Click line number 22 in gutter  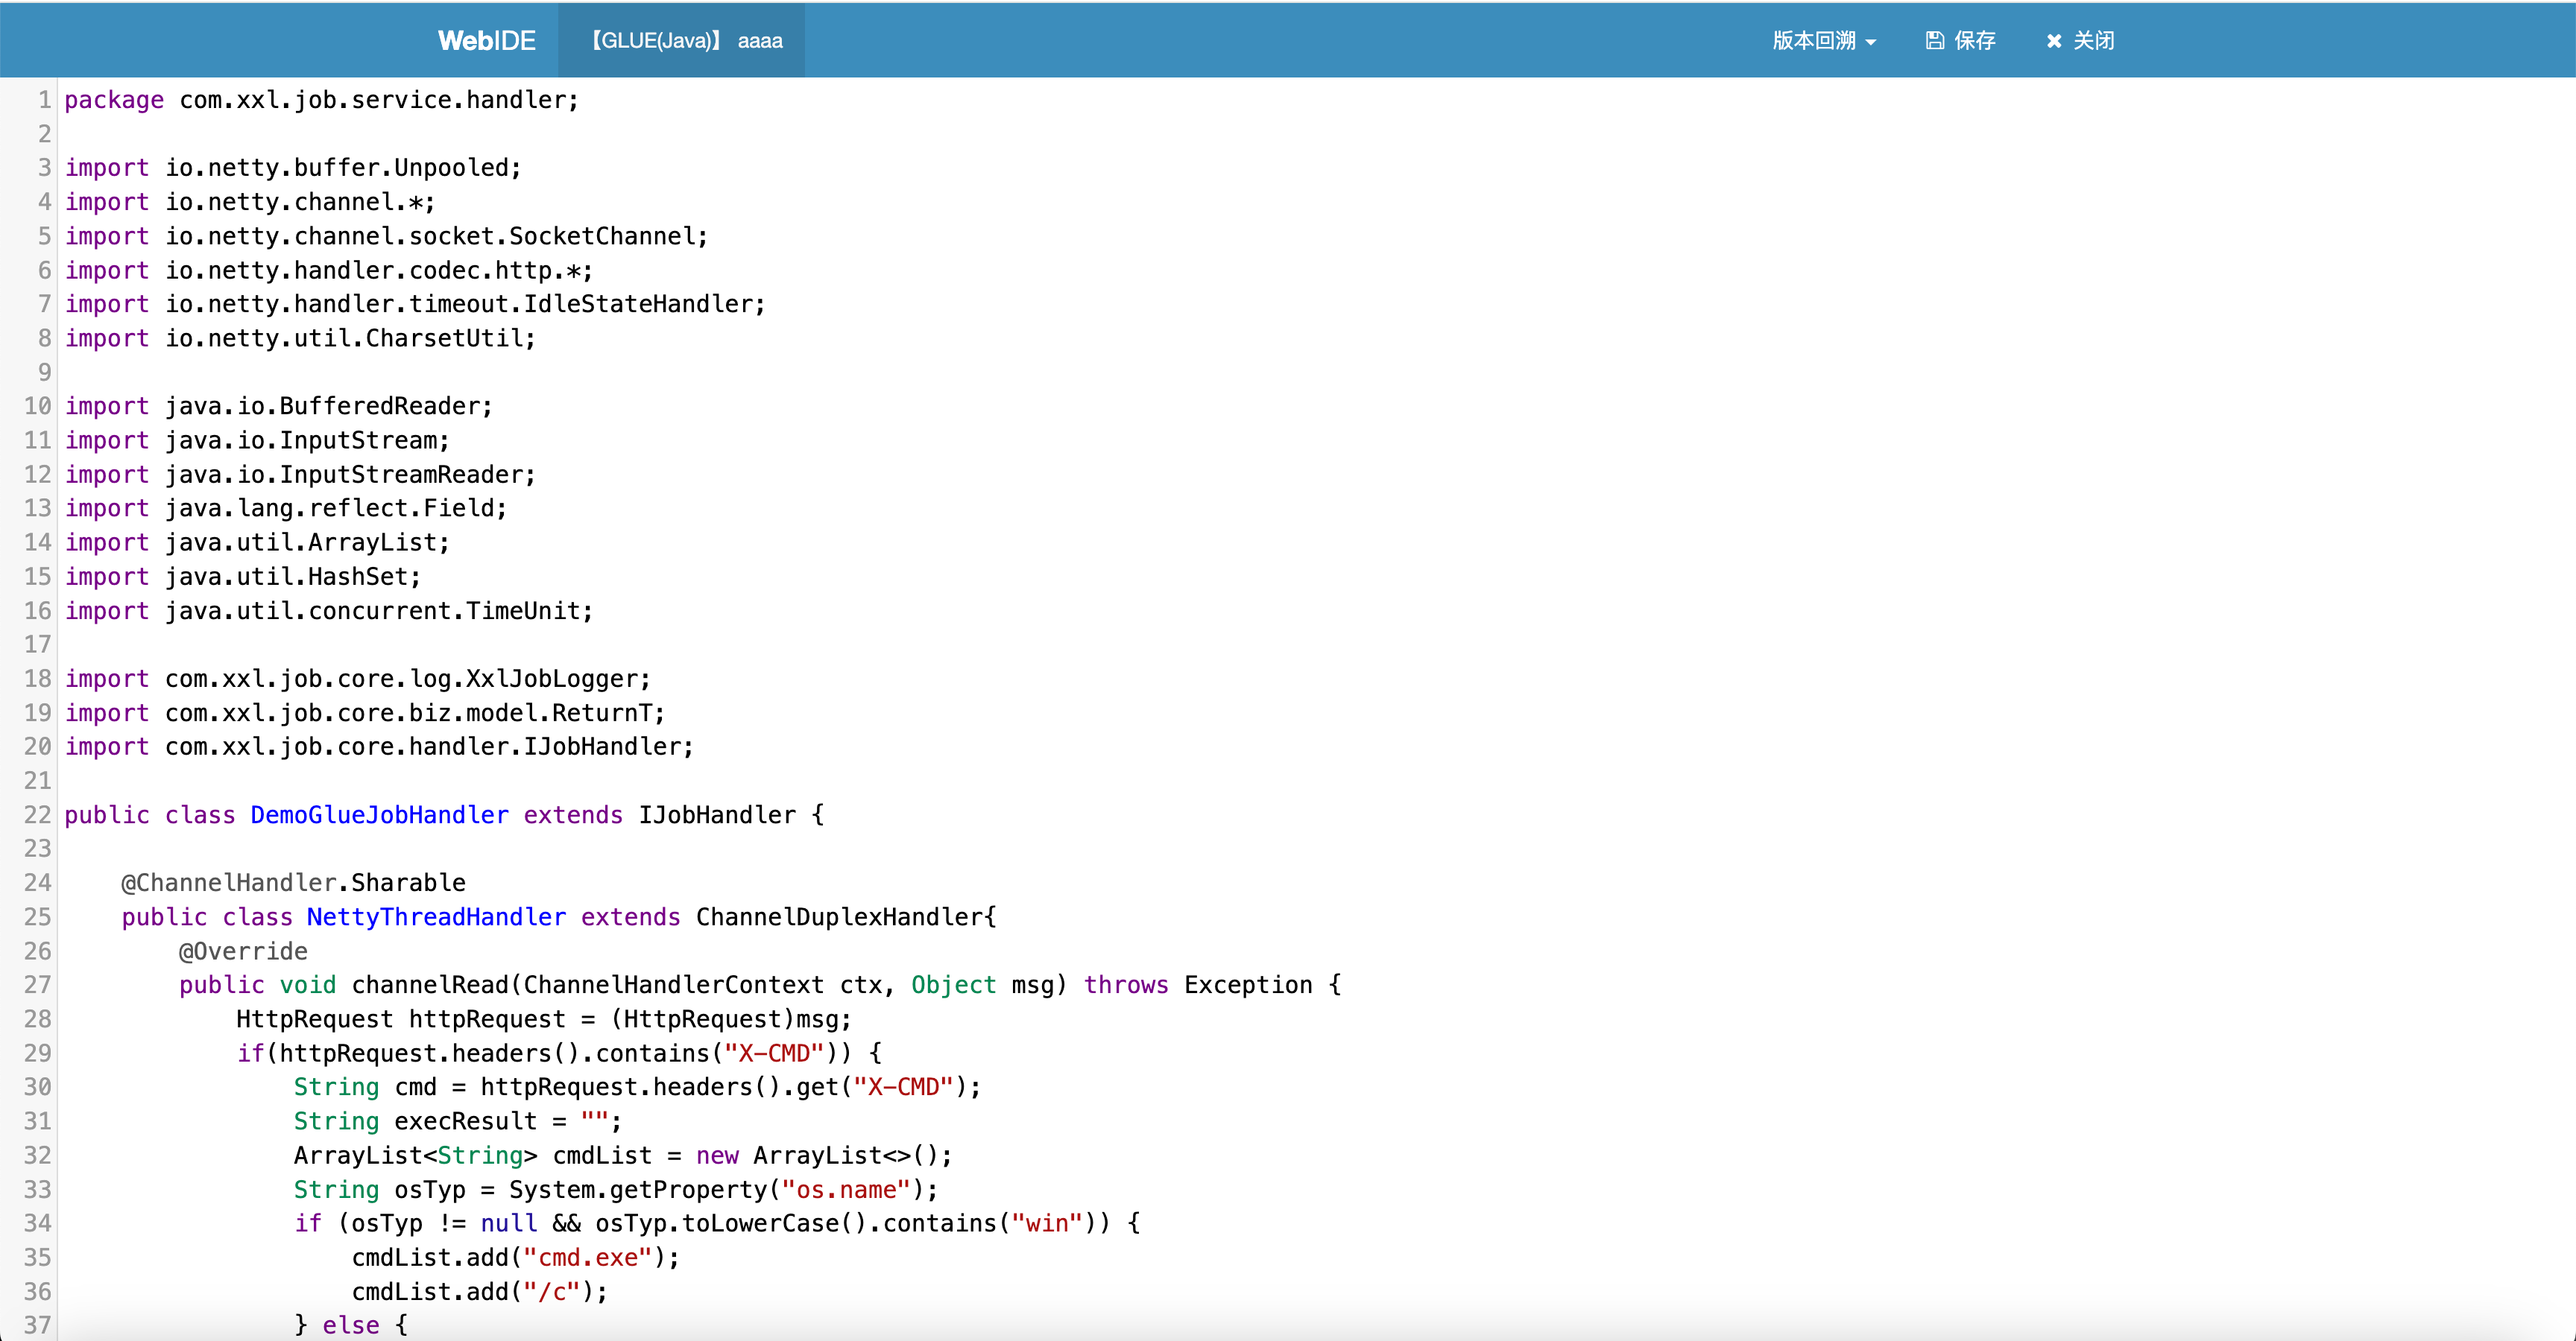(x=38, y=814)
